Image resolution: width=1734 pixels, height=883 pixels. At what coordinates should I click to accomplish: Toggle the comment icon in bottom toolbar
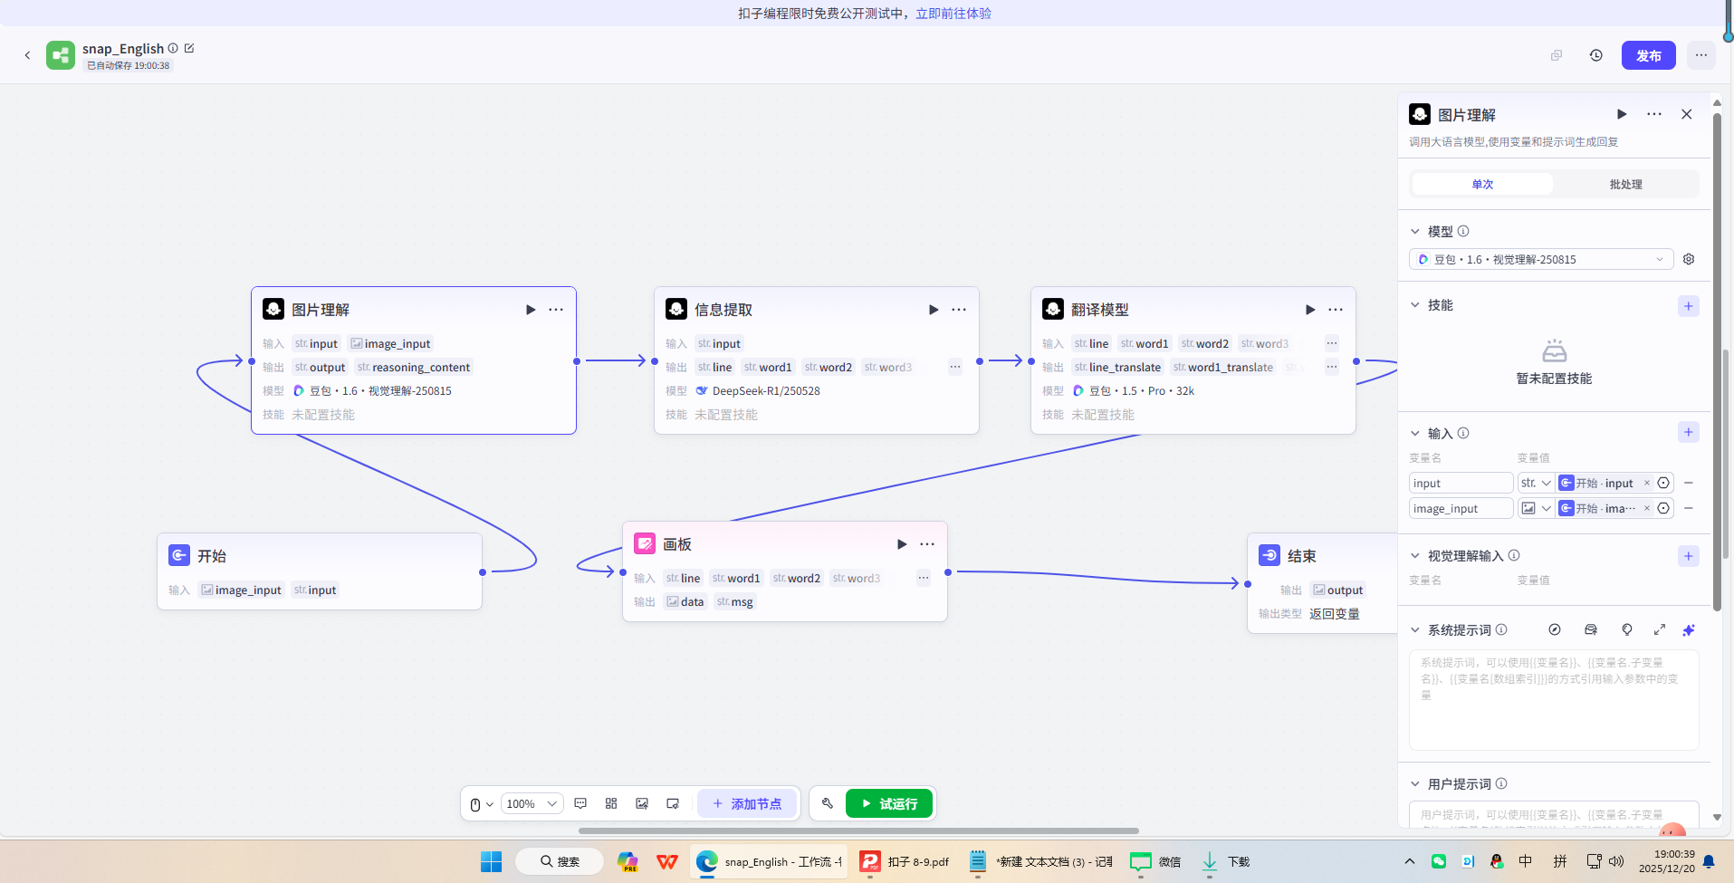tap(580, 803)
